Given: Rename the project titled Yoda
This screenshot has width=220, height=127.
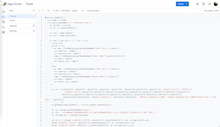Looking at the screenshot, I should (29, 4).
